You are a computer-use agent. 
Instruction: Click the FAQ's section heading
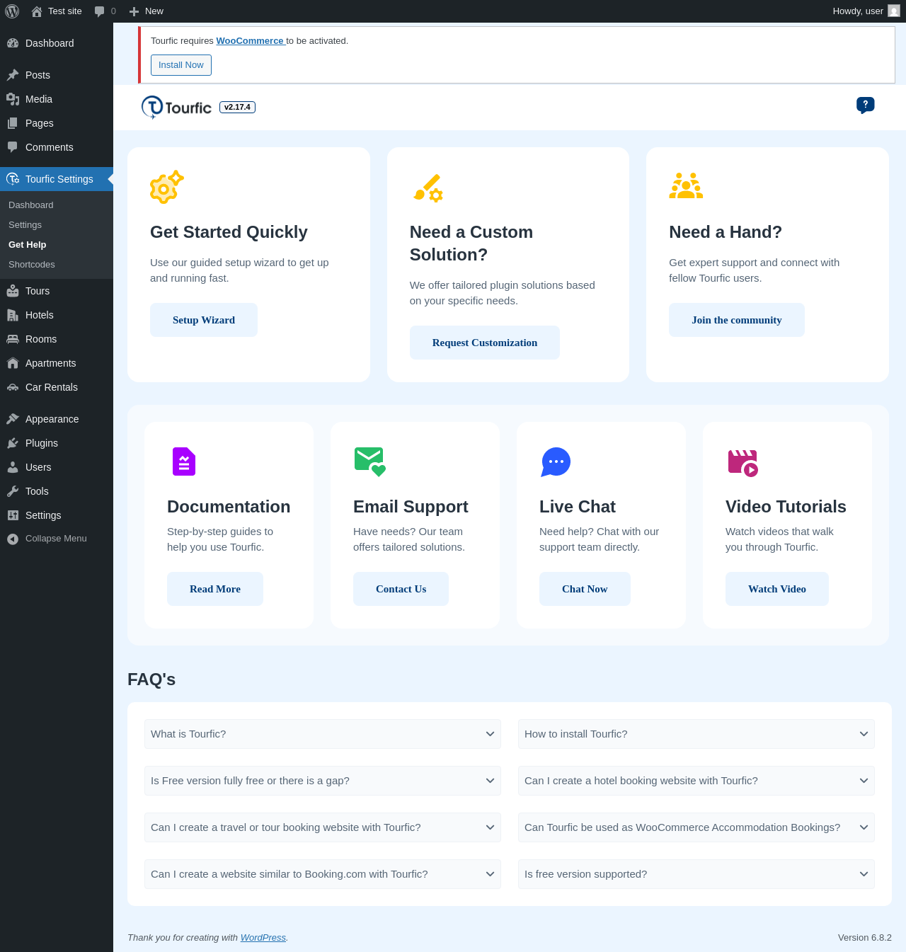pos(151,679)
